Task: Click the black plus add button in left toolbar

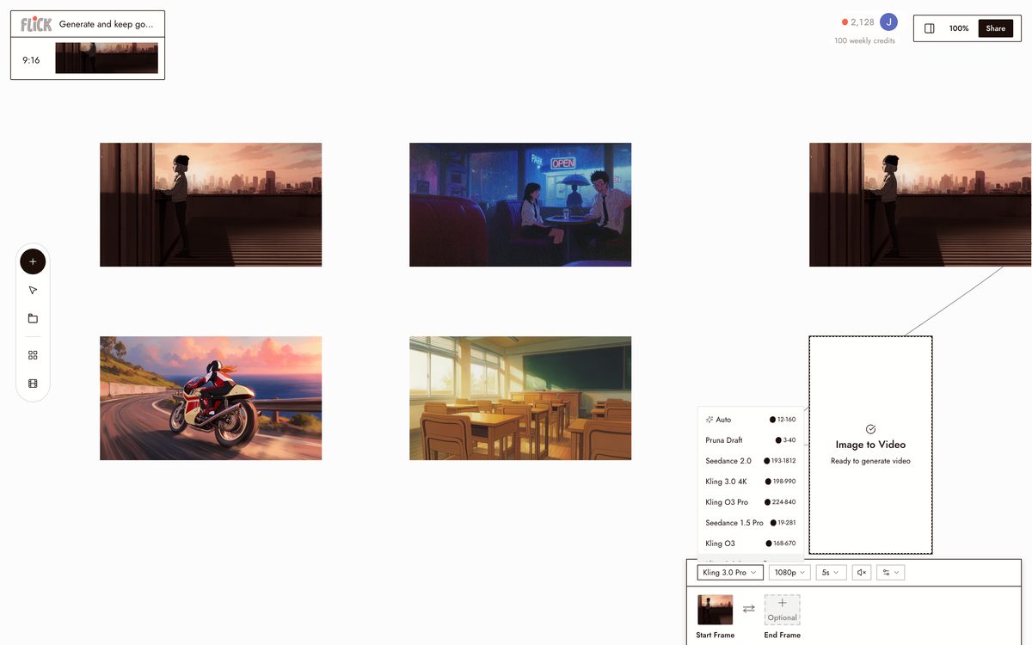Action: tap(33, 261)
